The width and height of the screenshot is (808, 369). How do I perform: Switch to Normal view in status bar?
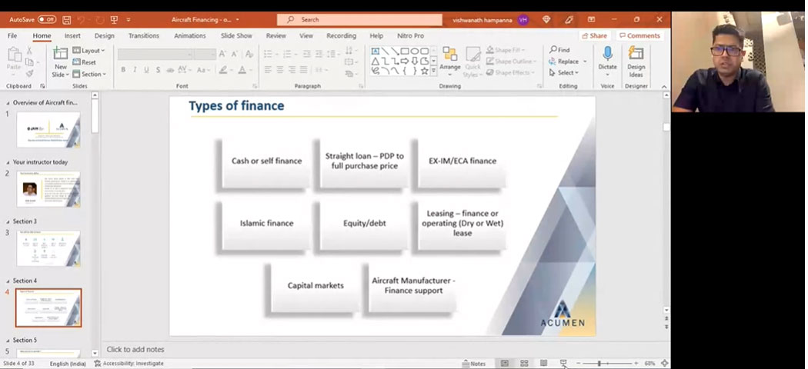505,363
